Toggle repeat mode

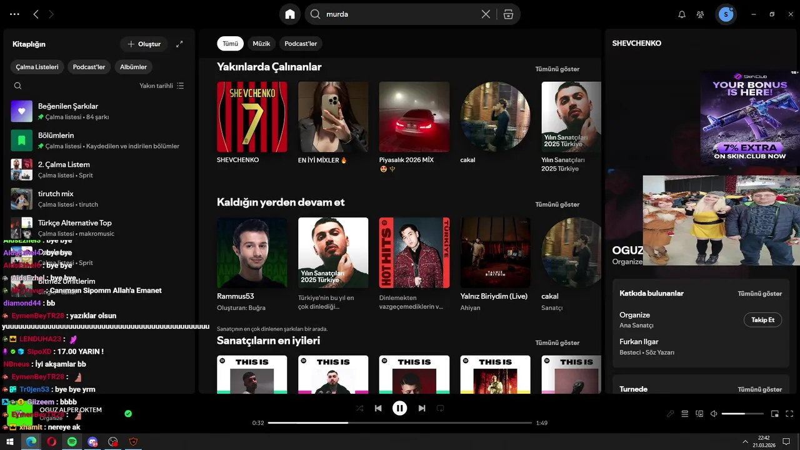coord(440,408)
